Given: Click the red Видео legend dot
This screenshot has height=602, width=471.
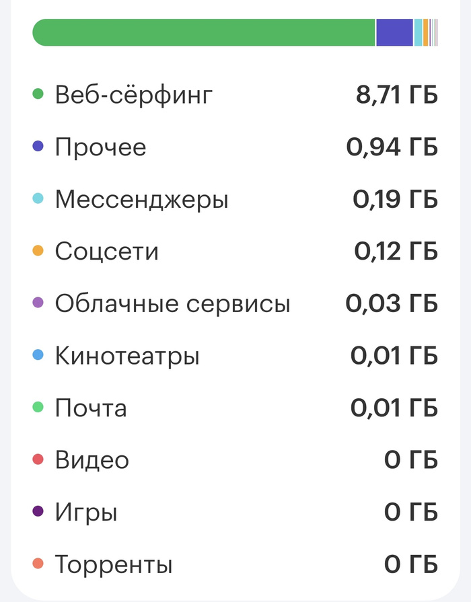Looking at the screenshot, I should (x=38, y=460).
